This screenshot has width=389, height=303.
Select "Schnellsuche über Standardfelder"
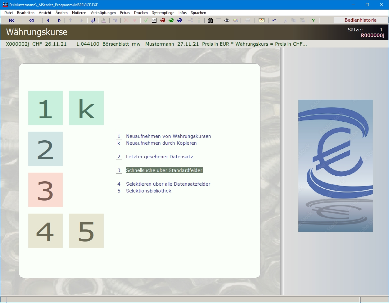coord(164,170)
